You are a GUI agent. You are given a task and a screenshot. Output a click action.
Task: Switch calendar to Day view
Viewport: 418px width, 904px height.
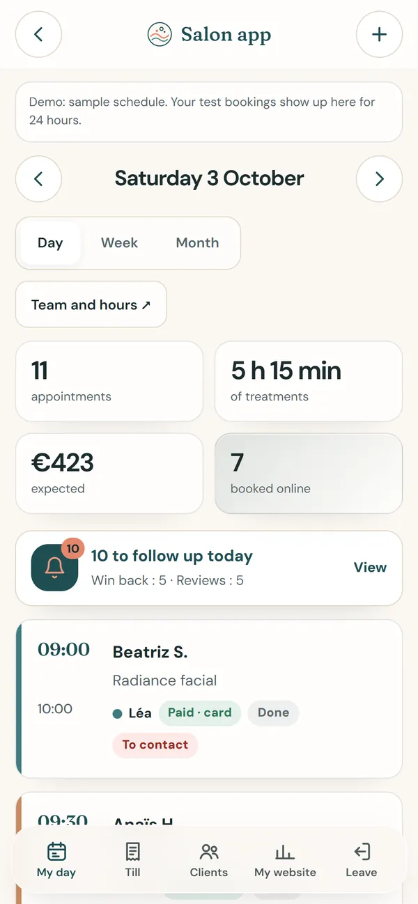pos(50,243)
